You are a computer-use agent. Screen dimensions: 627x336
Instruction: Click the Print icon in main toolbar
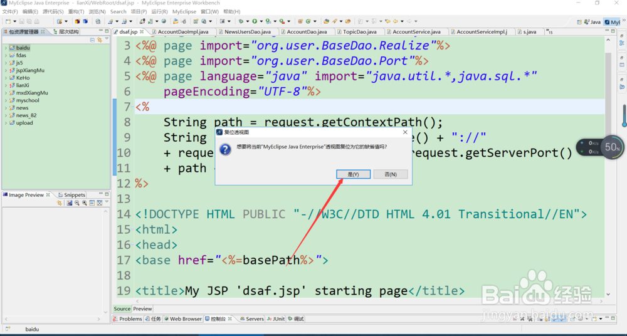coord(37,21)
